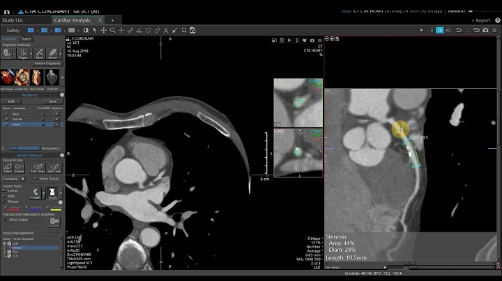Click the Length vessel tool
Image resolution: width=502 pixels, height=281 pixels.
click(36, 193)
